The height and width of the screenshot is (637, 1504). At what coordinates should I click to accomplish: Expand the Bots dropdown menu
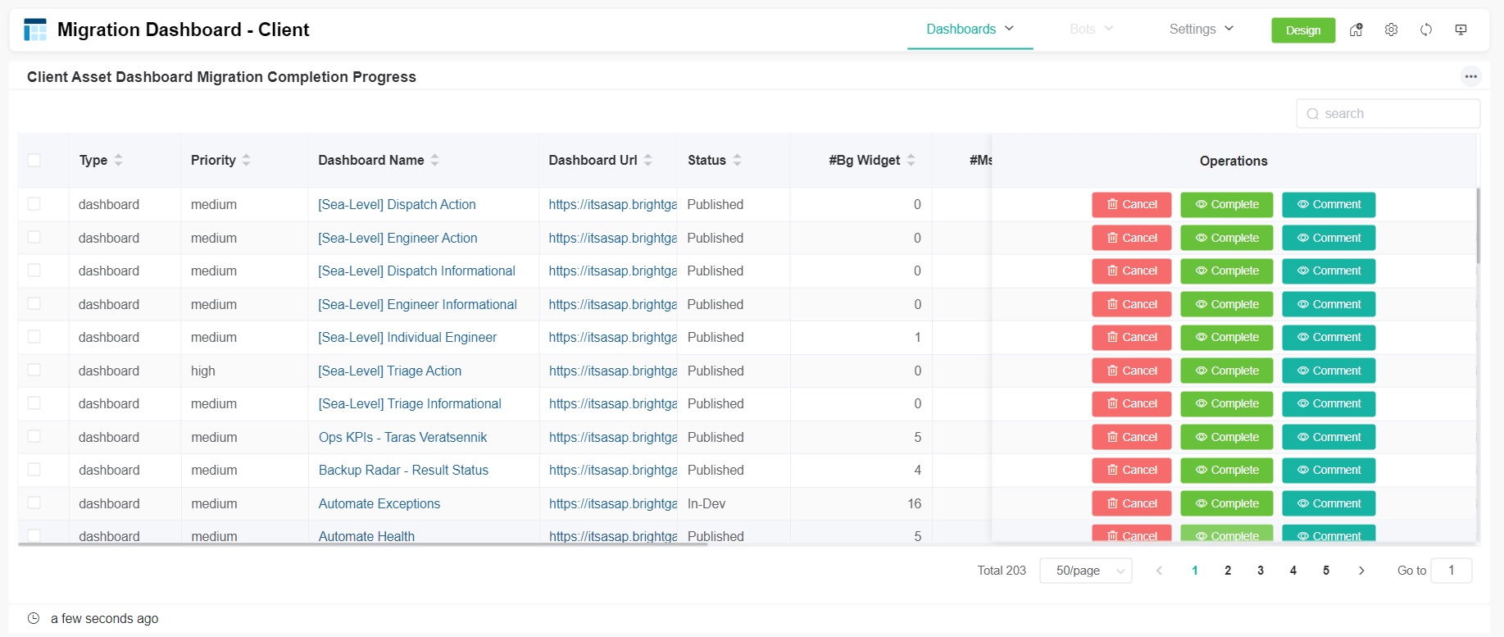click(x=1091, y=30)
